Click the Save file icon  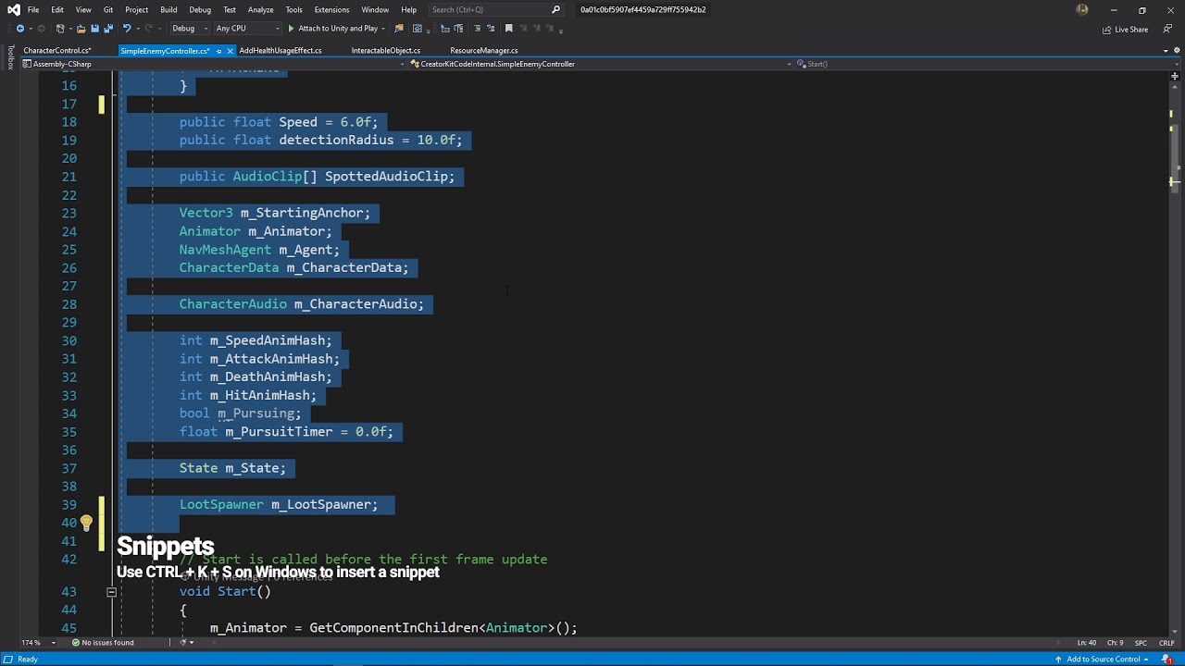94,29
